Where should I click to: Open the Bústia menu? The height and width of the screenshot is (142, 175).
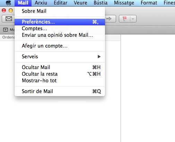click(100, 3)
